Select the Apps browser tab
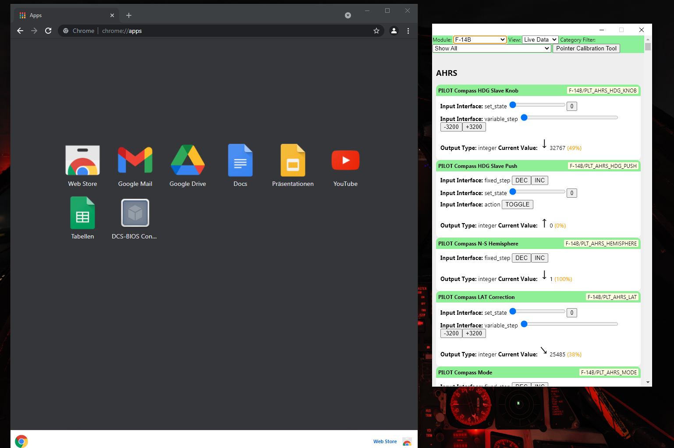The width and height of the screenshot is (674, 448). tap(66, 15)
